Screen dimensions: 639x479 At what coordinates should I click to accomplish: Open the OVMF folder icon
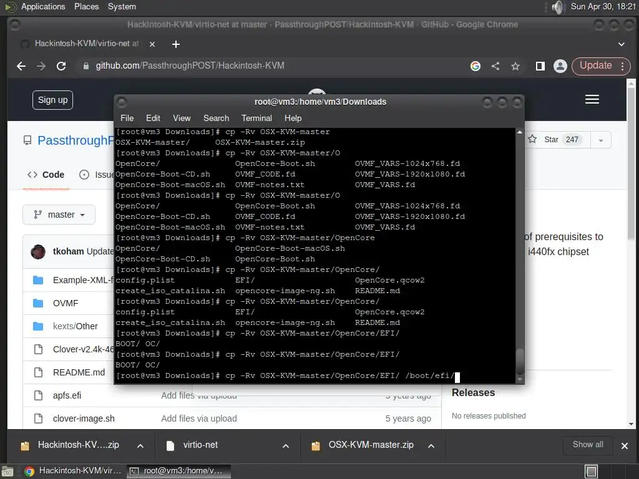pyautogui.click(x=38, y=303)
